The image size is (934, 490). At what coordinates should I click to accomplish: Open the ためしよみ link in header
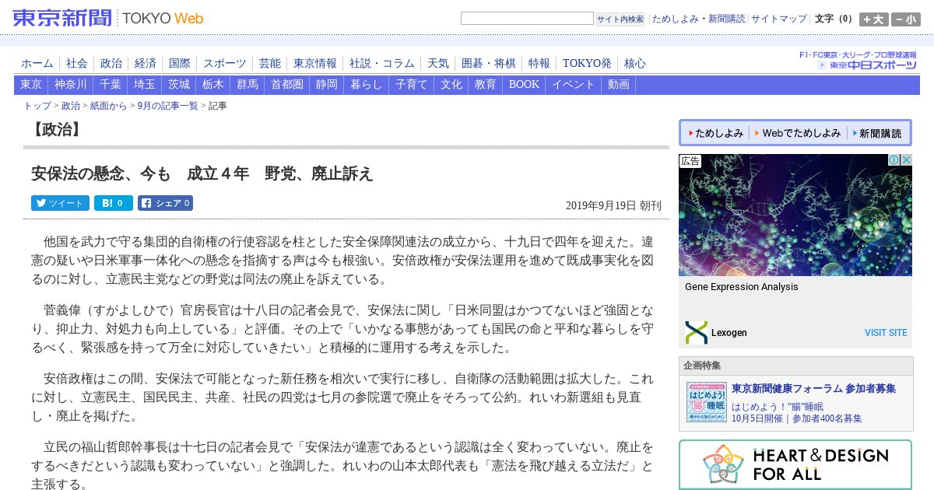click(675, 19)
